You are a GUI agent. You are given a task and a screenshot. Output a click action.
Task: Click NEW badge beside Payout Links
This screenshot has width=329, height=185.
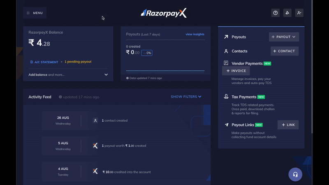tap(259, 125)
